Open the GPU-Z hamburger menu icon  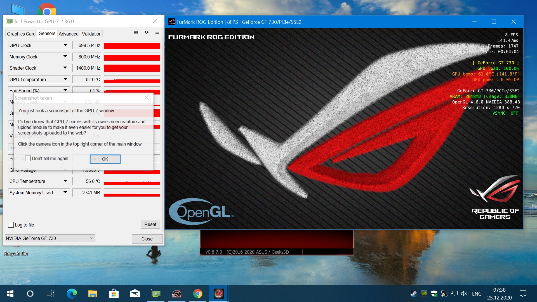(x=157, y=32)
